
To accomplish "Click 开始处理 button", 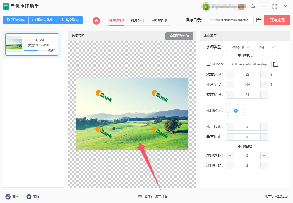I will tap(277, 20).
